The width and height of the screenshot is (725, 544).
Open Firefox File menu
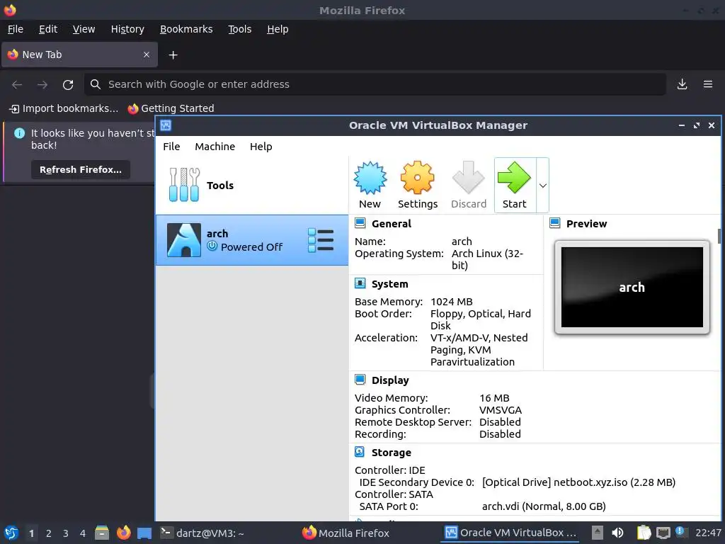tap(16, 29)
